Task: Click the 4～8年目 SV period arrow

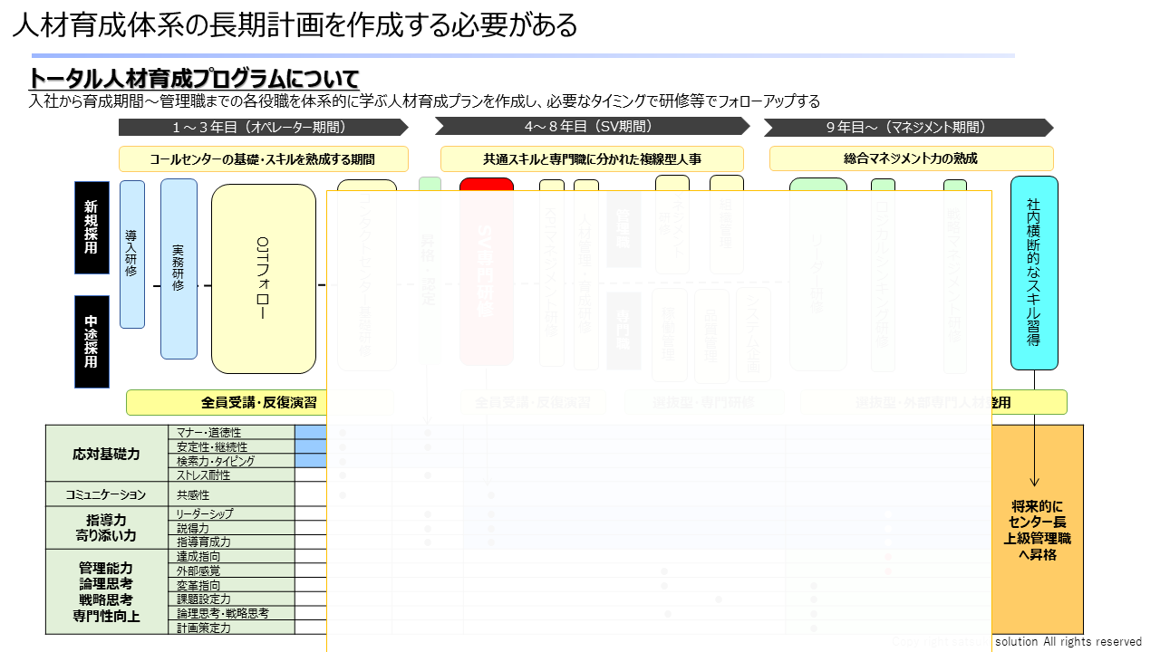Action: 591,127
